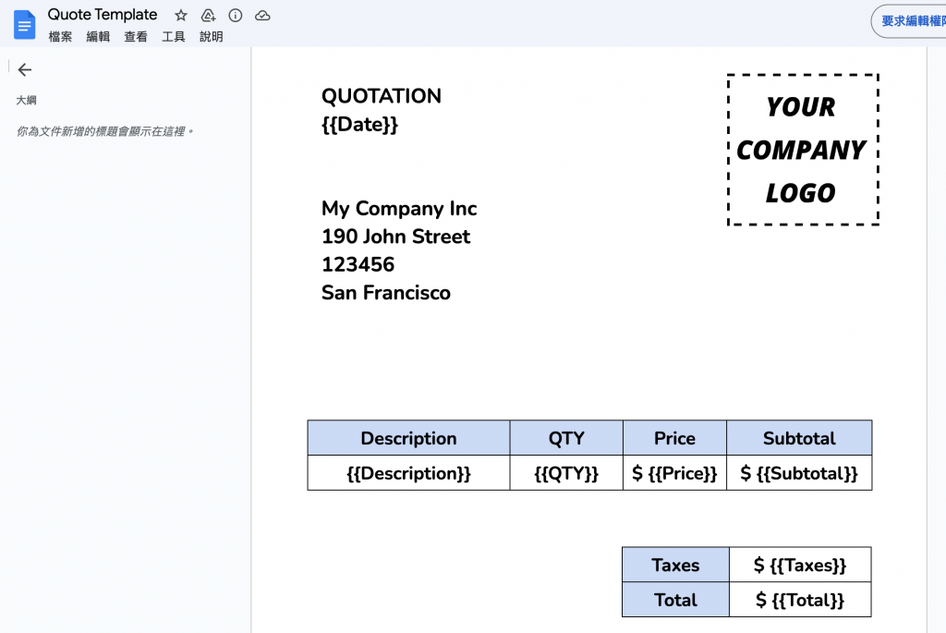946x633 pixels.
Task: Click the 要求編輯權限 button
Action: [x=911, y=21]
